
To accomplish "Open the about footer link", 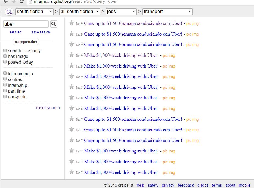I will coord(230,185).
